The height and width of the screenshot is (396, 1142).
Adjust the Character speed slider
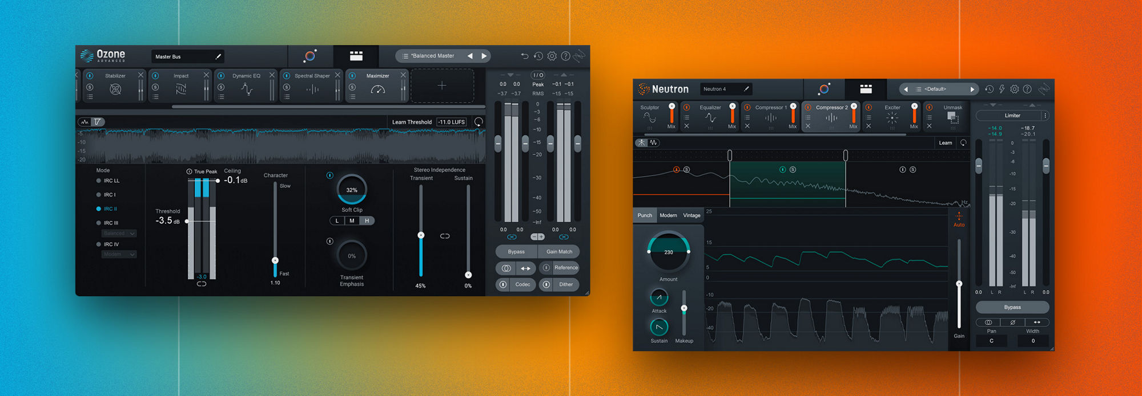(x=275, y=260)
